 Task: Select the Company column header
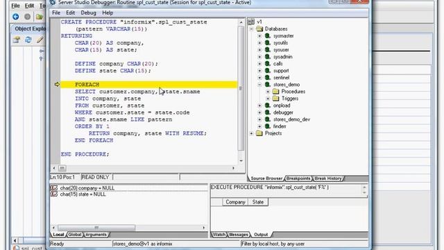[235, 202]
